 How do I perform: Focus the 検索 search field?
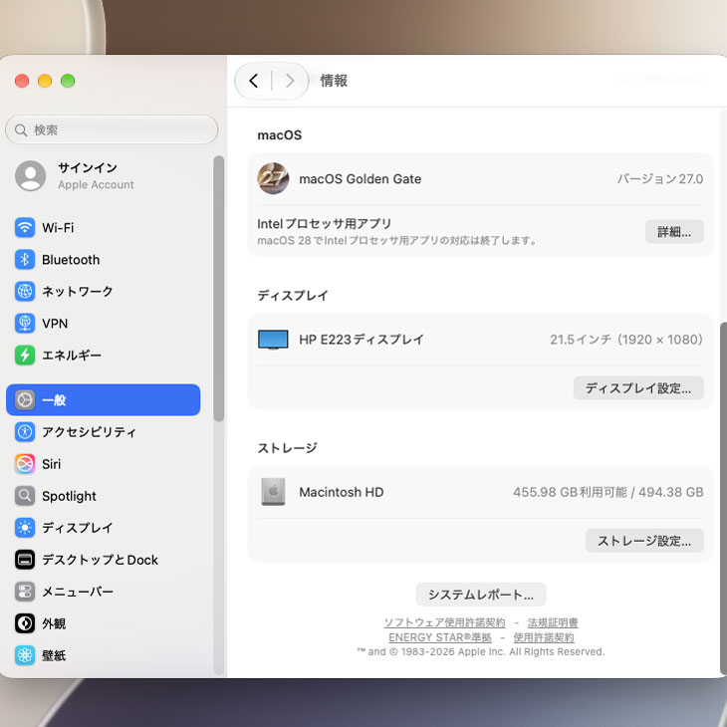(112, 129)
